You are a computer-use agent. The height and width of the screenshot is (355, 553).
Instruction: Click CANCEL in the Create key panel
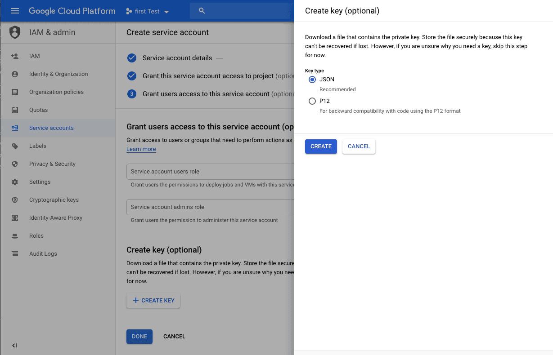pos(359,146)
